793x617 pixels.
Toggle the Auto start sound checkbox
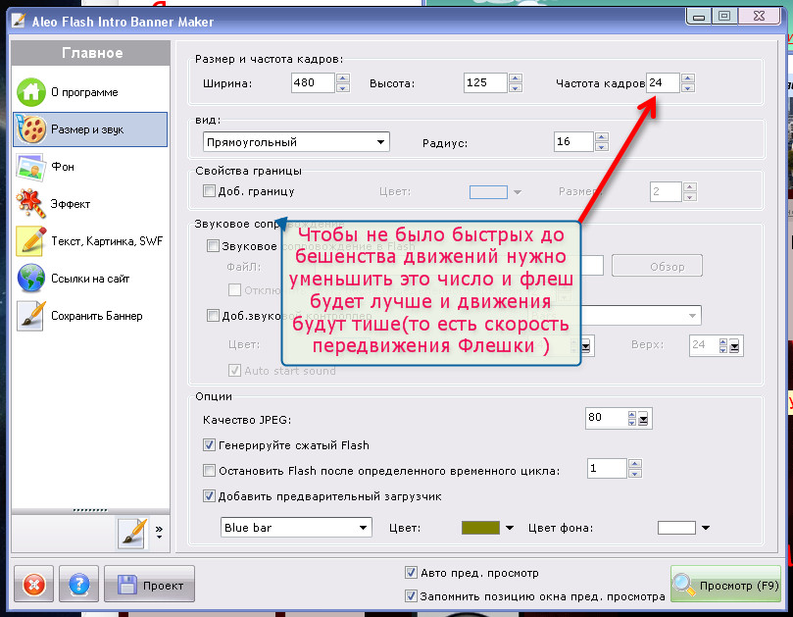pos(234,371)
